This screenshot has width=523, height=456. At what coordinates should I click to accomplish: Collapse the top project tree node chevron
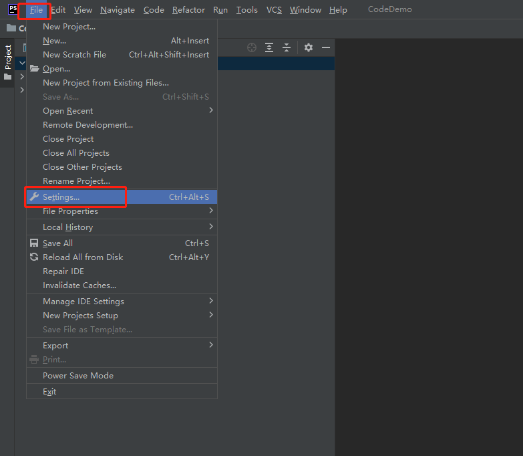[22, 63]
